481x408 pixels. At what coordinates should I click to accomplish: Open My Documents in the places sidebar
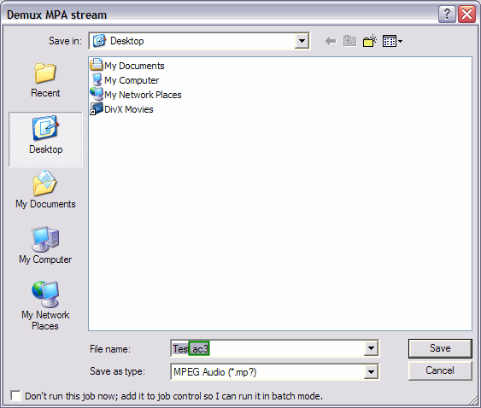[45, 190]
